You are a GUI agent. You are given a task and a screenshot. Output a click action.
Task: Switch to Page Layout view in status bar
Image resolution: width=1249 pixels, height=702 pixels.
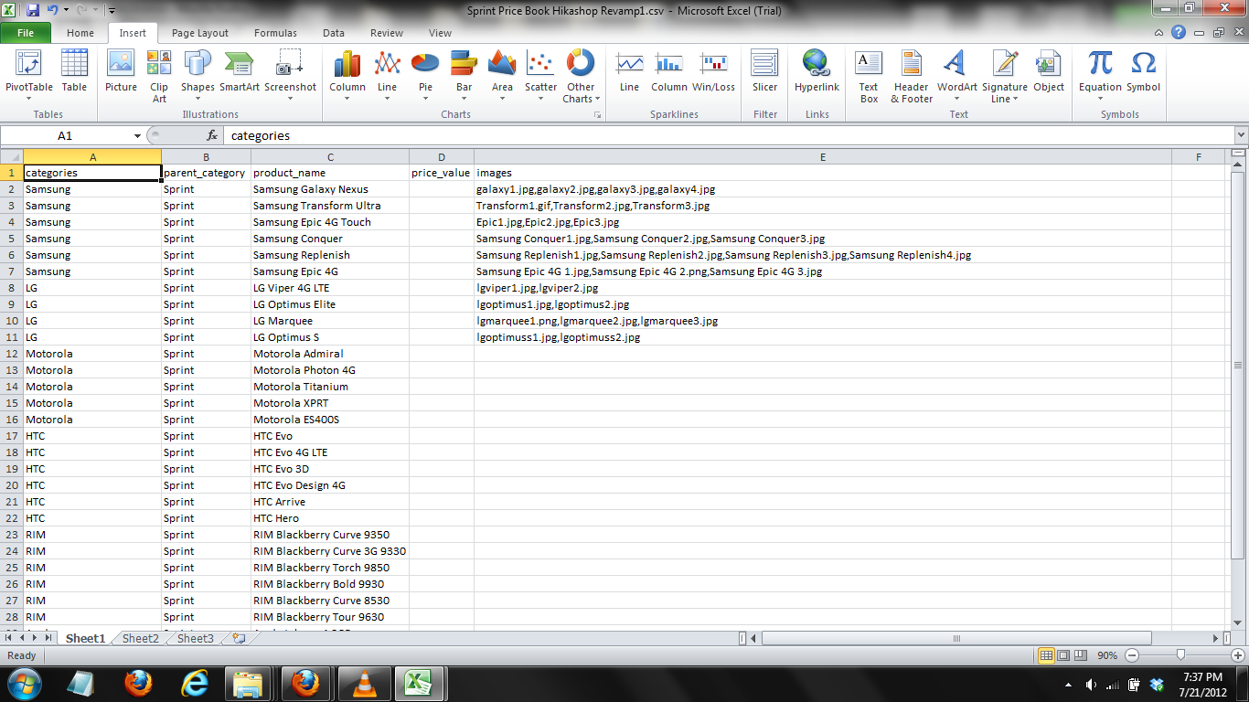tap(1063, 655)
